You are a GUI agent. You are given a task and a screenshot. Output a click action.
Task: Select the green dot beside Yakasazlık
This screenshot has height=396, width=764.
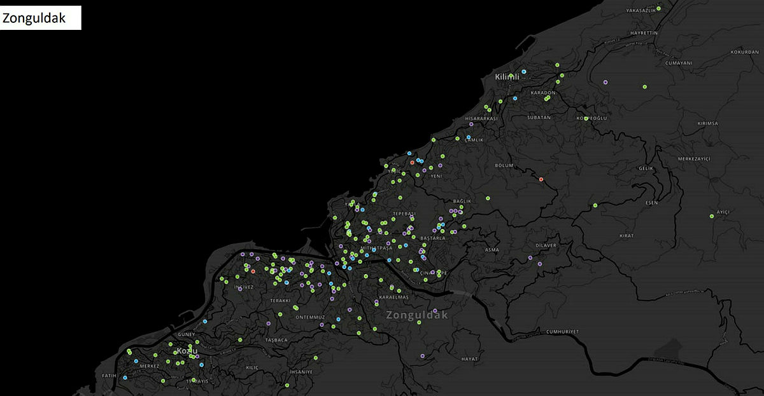[659, 9]
